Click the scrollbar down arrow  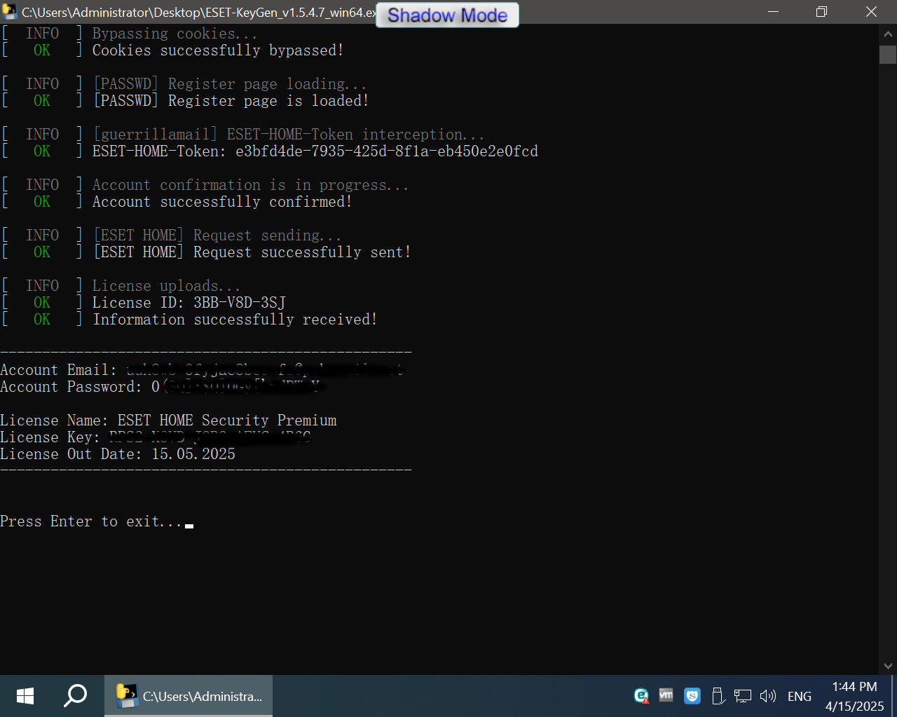pyautogui.click(x=888, y=666)
